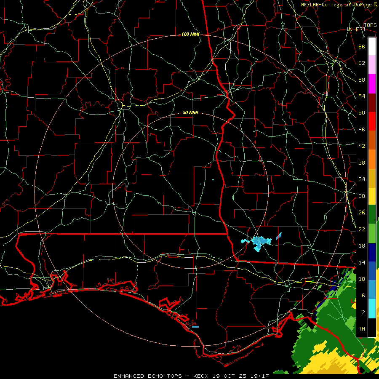Click the '34' legend value
This screenshot has height=379, width=379.
click(362, 179)
